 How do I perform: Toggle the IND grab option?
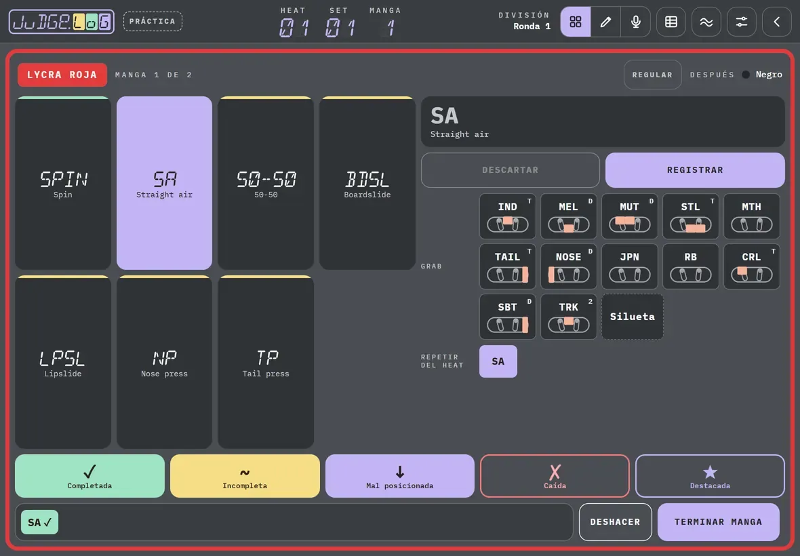click(x=508, y=216)
